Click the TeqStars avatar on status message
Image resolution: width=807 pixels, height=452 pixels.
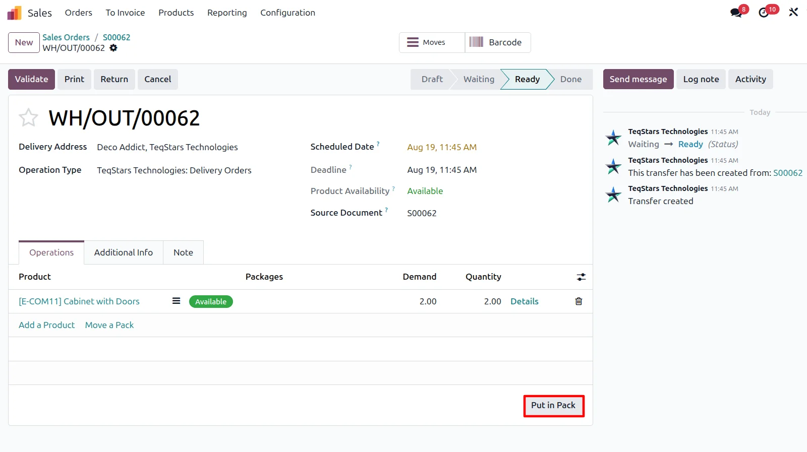point(613,138)
